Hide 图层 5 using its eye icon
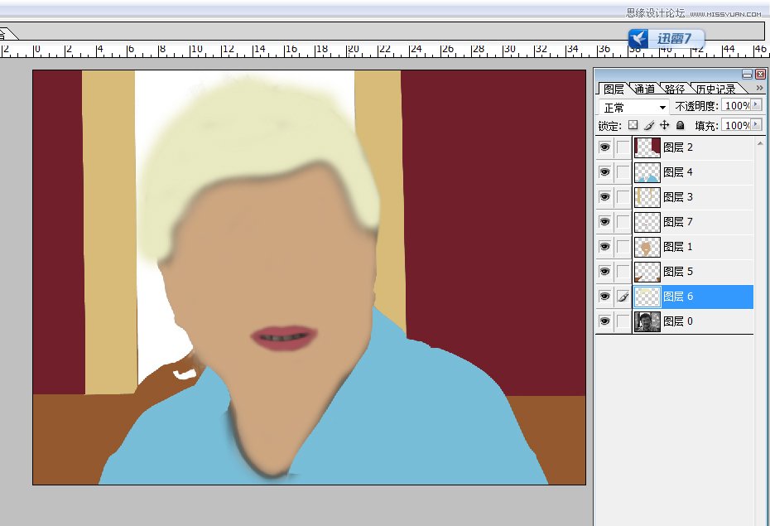This screenshot has width=770, height=526. click(605, 272)
